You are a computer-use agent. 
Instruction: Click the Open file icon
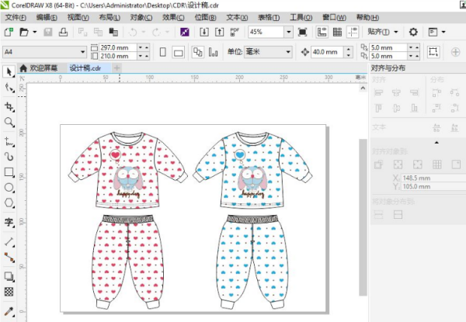click(x=24, y=32)
